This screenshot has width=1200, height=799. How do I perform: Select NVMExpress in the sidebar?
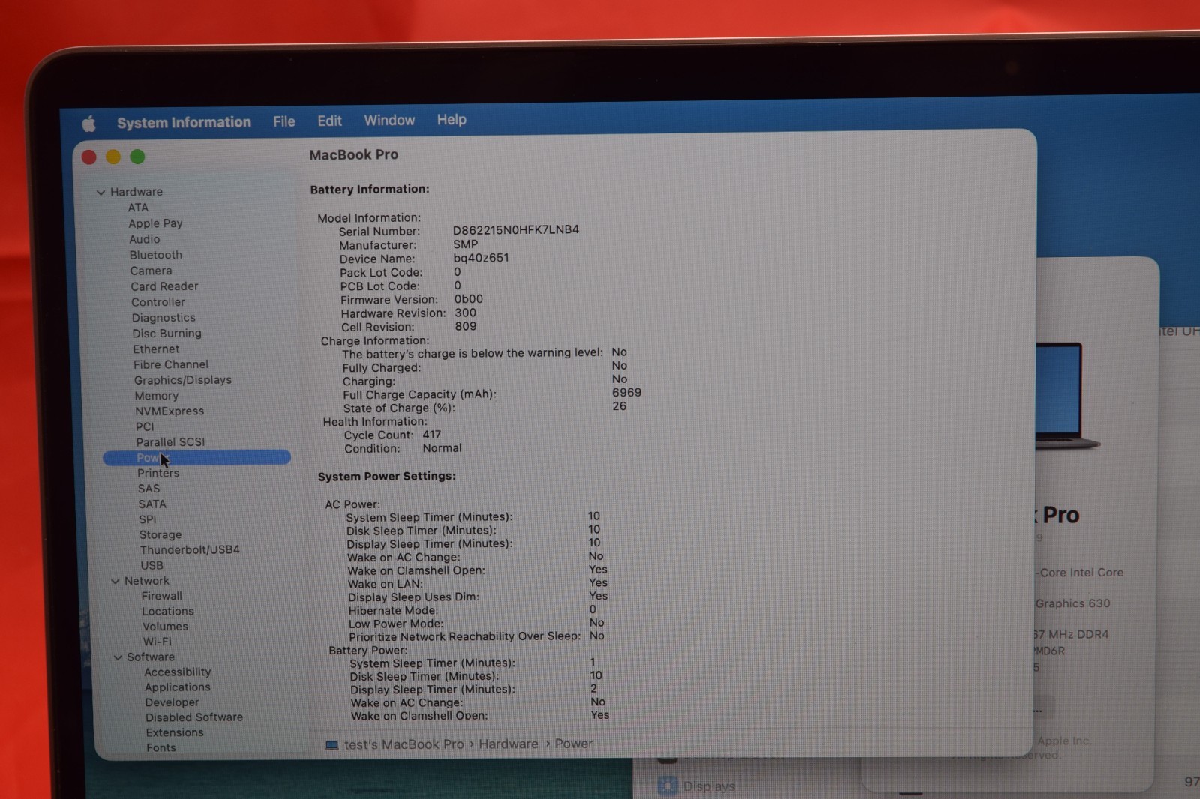169,411
